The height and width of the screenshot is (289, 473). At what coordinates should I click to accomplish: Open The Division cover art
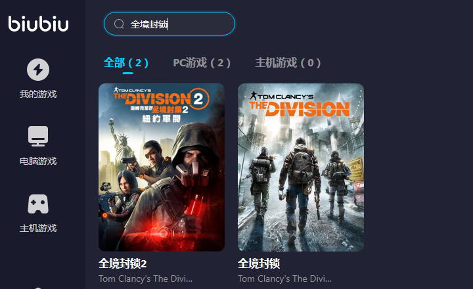301,167
